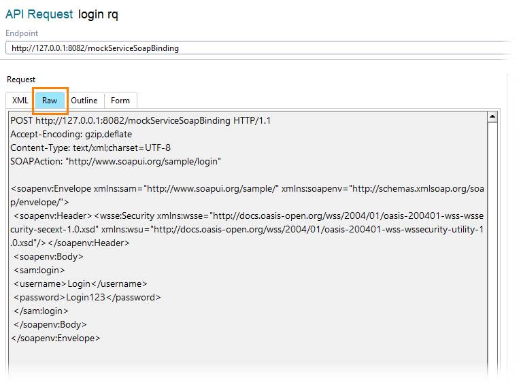Click the Endpoint URL input field
This screenshot has width=521, height=382.
pyautogui.click(x=258, y=48)
